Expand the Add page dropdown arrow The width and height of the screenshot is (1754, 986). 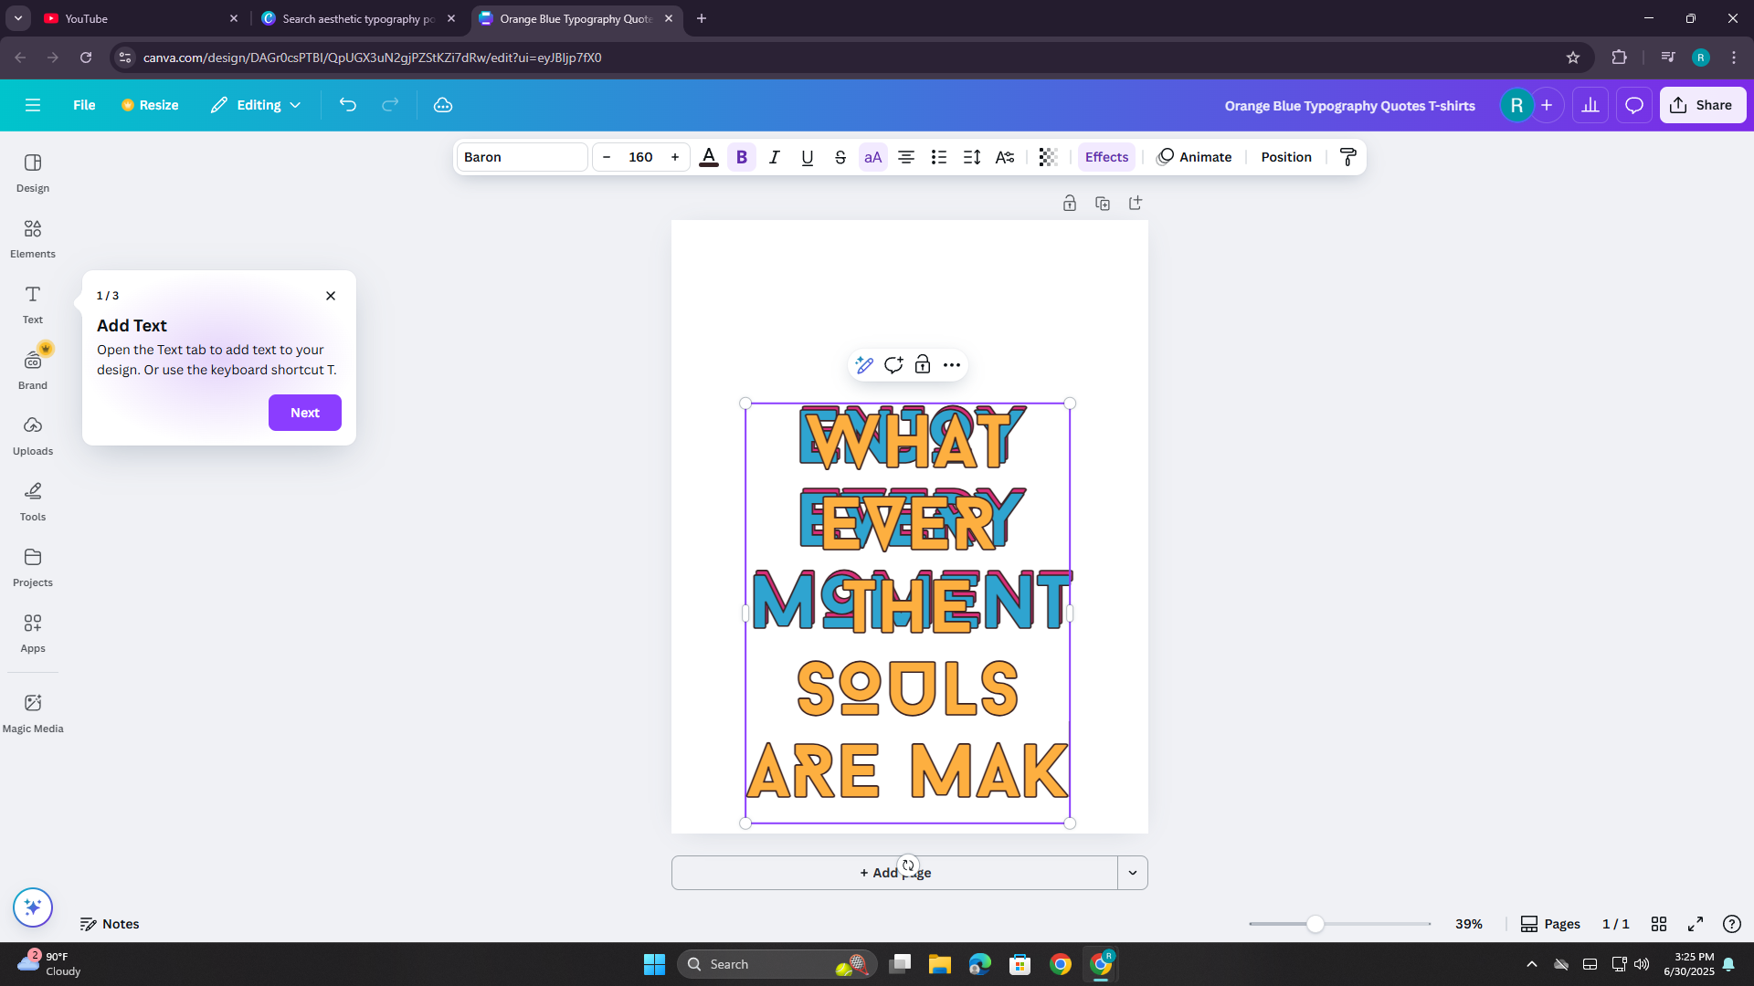(1133, 873)
